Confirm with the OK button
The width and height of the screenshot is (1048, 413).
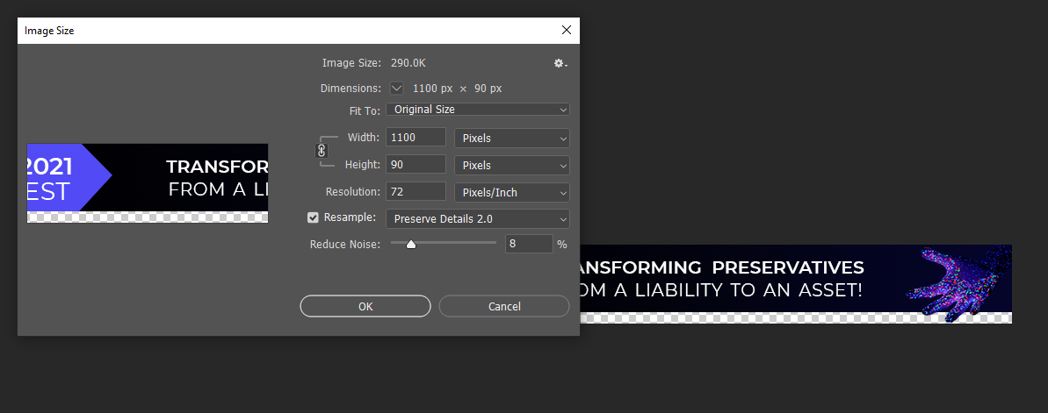click(x=365, y=306)
